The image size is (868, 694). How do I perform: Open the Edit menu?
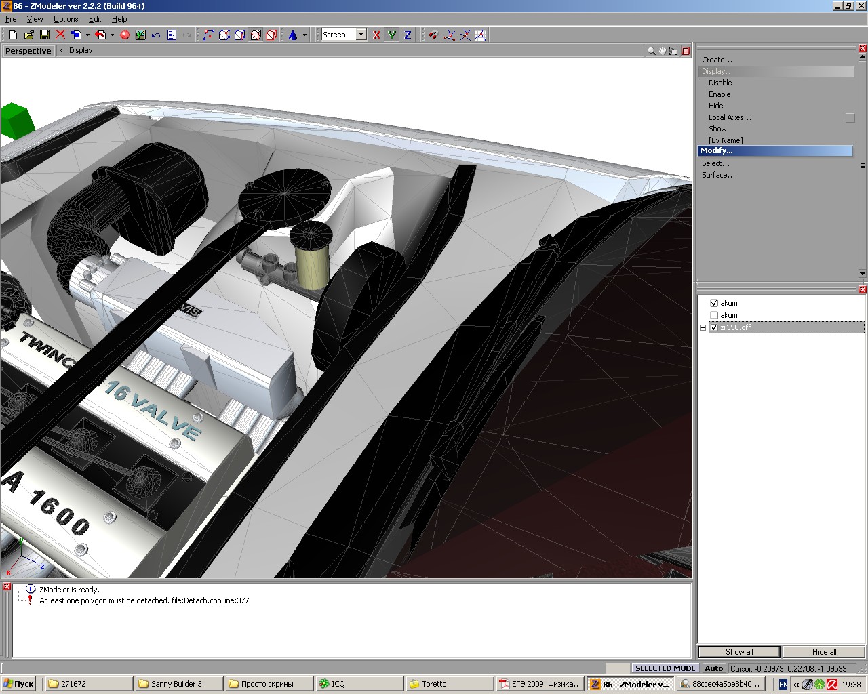tap(95, 19)
